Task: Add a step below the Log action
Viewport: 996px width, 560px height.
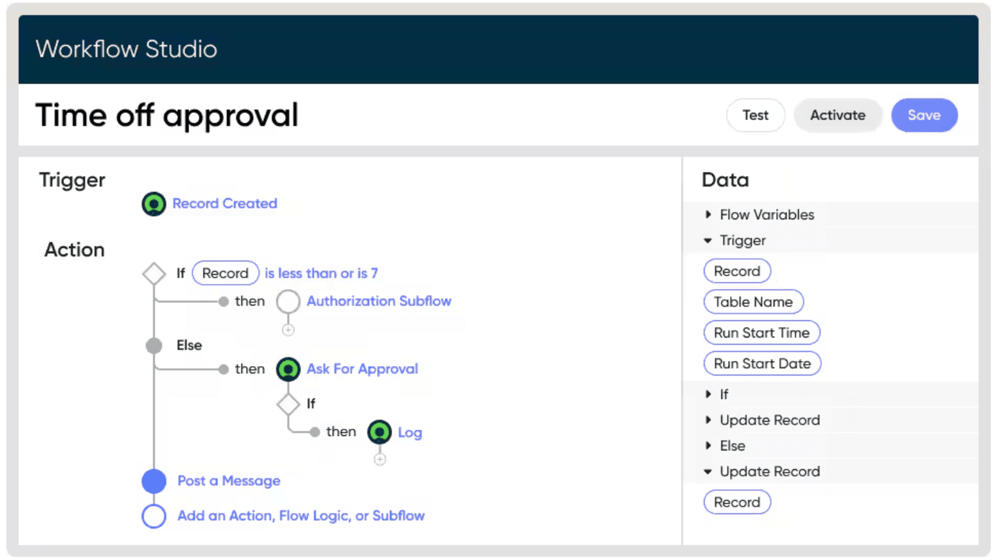Action: pyautogui.click(x=380, y=459)
